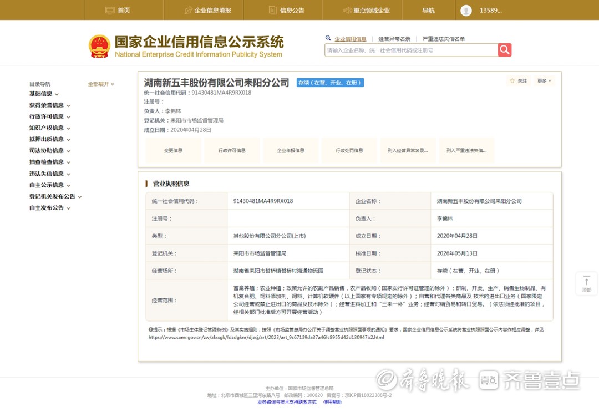
Task: Expand 行政许可信息 in sidebar navigation
Action: click(x=50, y=117)
